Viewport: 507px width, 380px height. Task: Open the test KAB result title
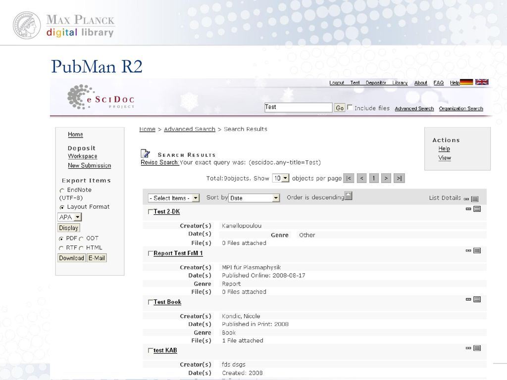[165, 350]
